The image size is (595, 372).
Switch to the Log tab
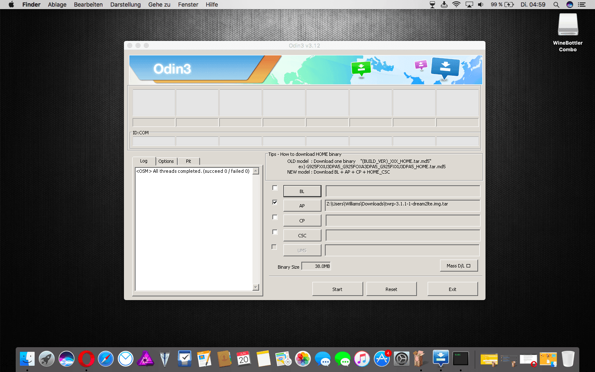tap(144, 161)
